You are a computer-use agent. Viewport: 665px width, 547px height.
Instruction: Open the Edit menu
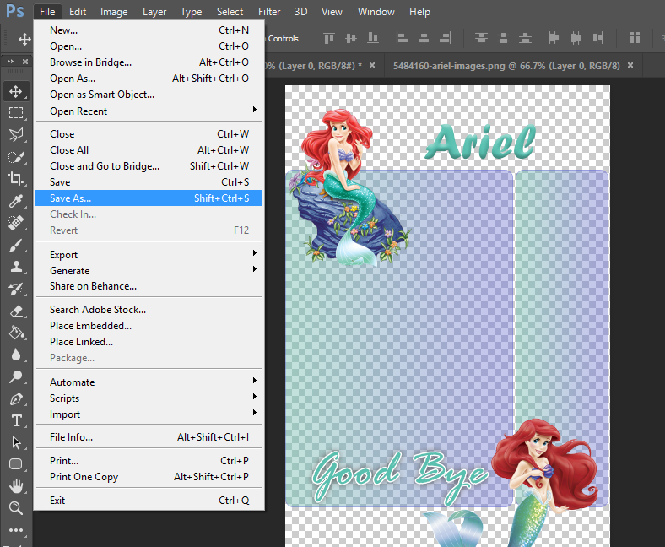click(78, 12)
